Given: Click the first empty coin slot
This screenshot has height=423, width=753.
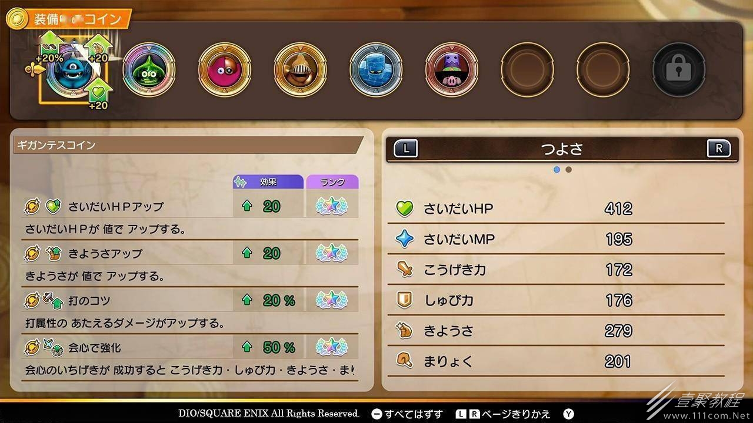Looking at the screenshot, I should click(x=528, y=69).
